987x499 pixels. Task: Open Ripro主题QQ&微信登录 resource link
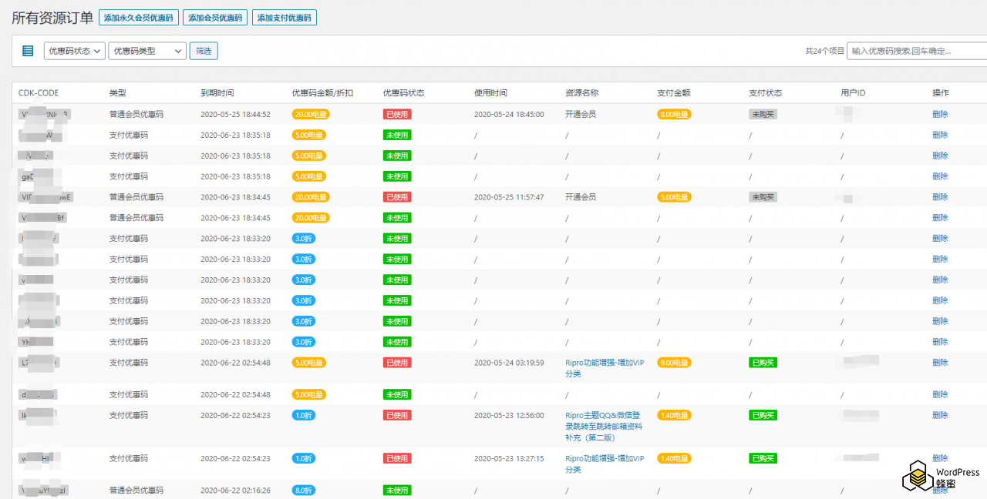click(604, 426)
